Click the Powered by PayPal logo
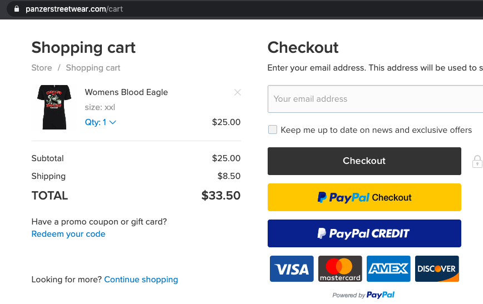This screenshot has width=483, height=304. click(x=363, y=295)
